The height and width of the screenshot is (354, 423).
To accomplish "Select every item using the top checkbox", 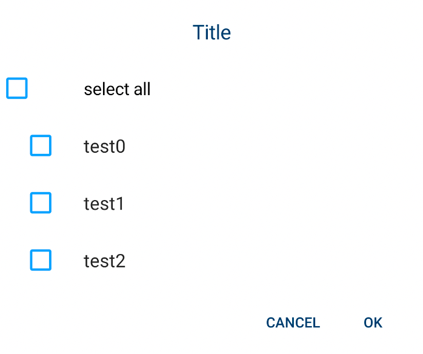I will coord(17,88).
